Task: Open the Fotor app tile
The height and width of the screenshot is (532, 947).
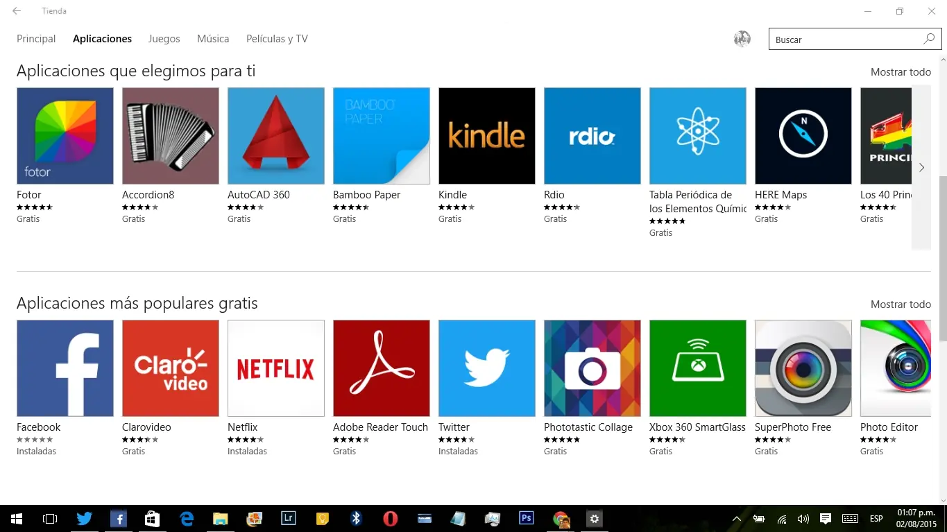Action: (65, 136)
